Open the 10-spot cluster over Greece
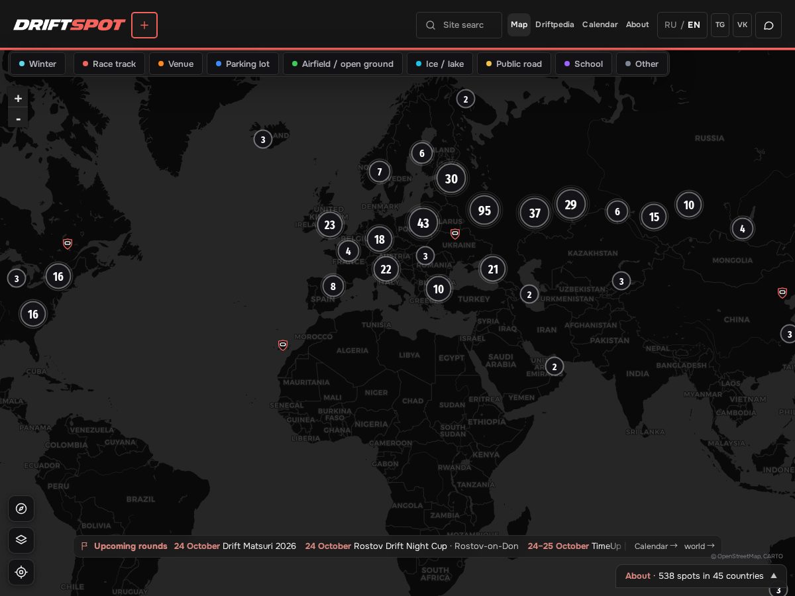This screenshot has height=596, width=795. point(438,289)
